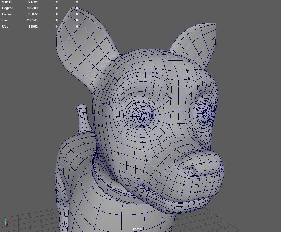This screenshot has height=232, width=281.
Task: Click the edge count value 190700
Action: (x=32, y=8)
